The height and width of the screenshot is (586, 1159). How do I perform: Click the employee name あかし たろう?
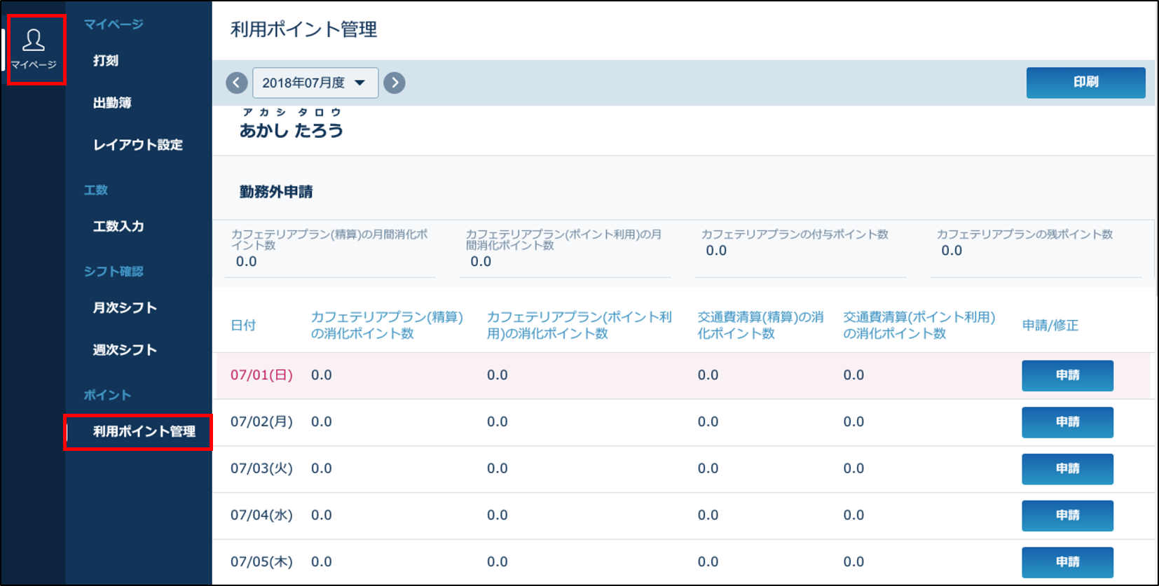coord(292,130)
